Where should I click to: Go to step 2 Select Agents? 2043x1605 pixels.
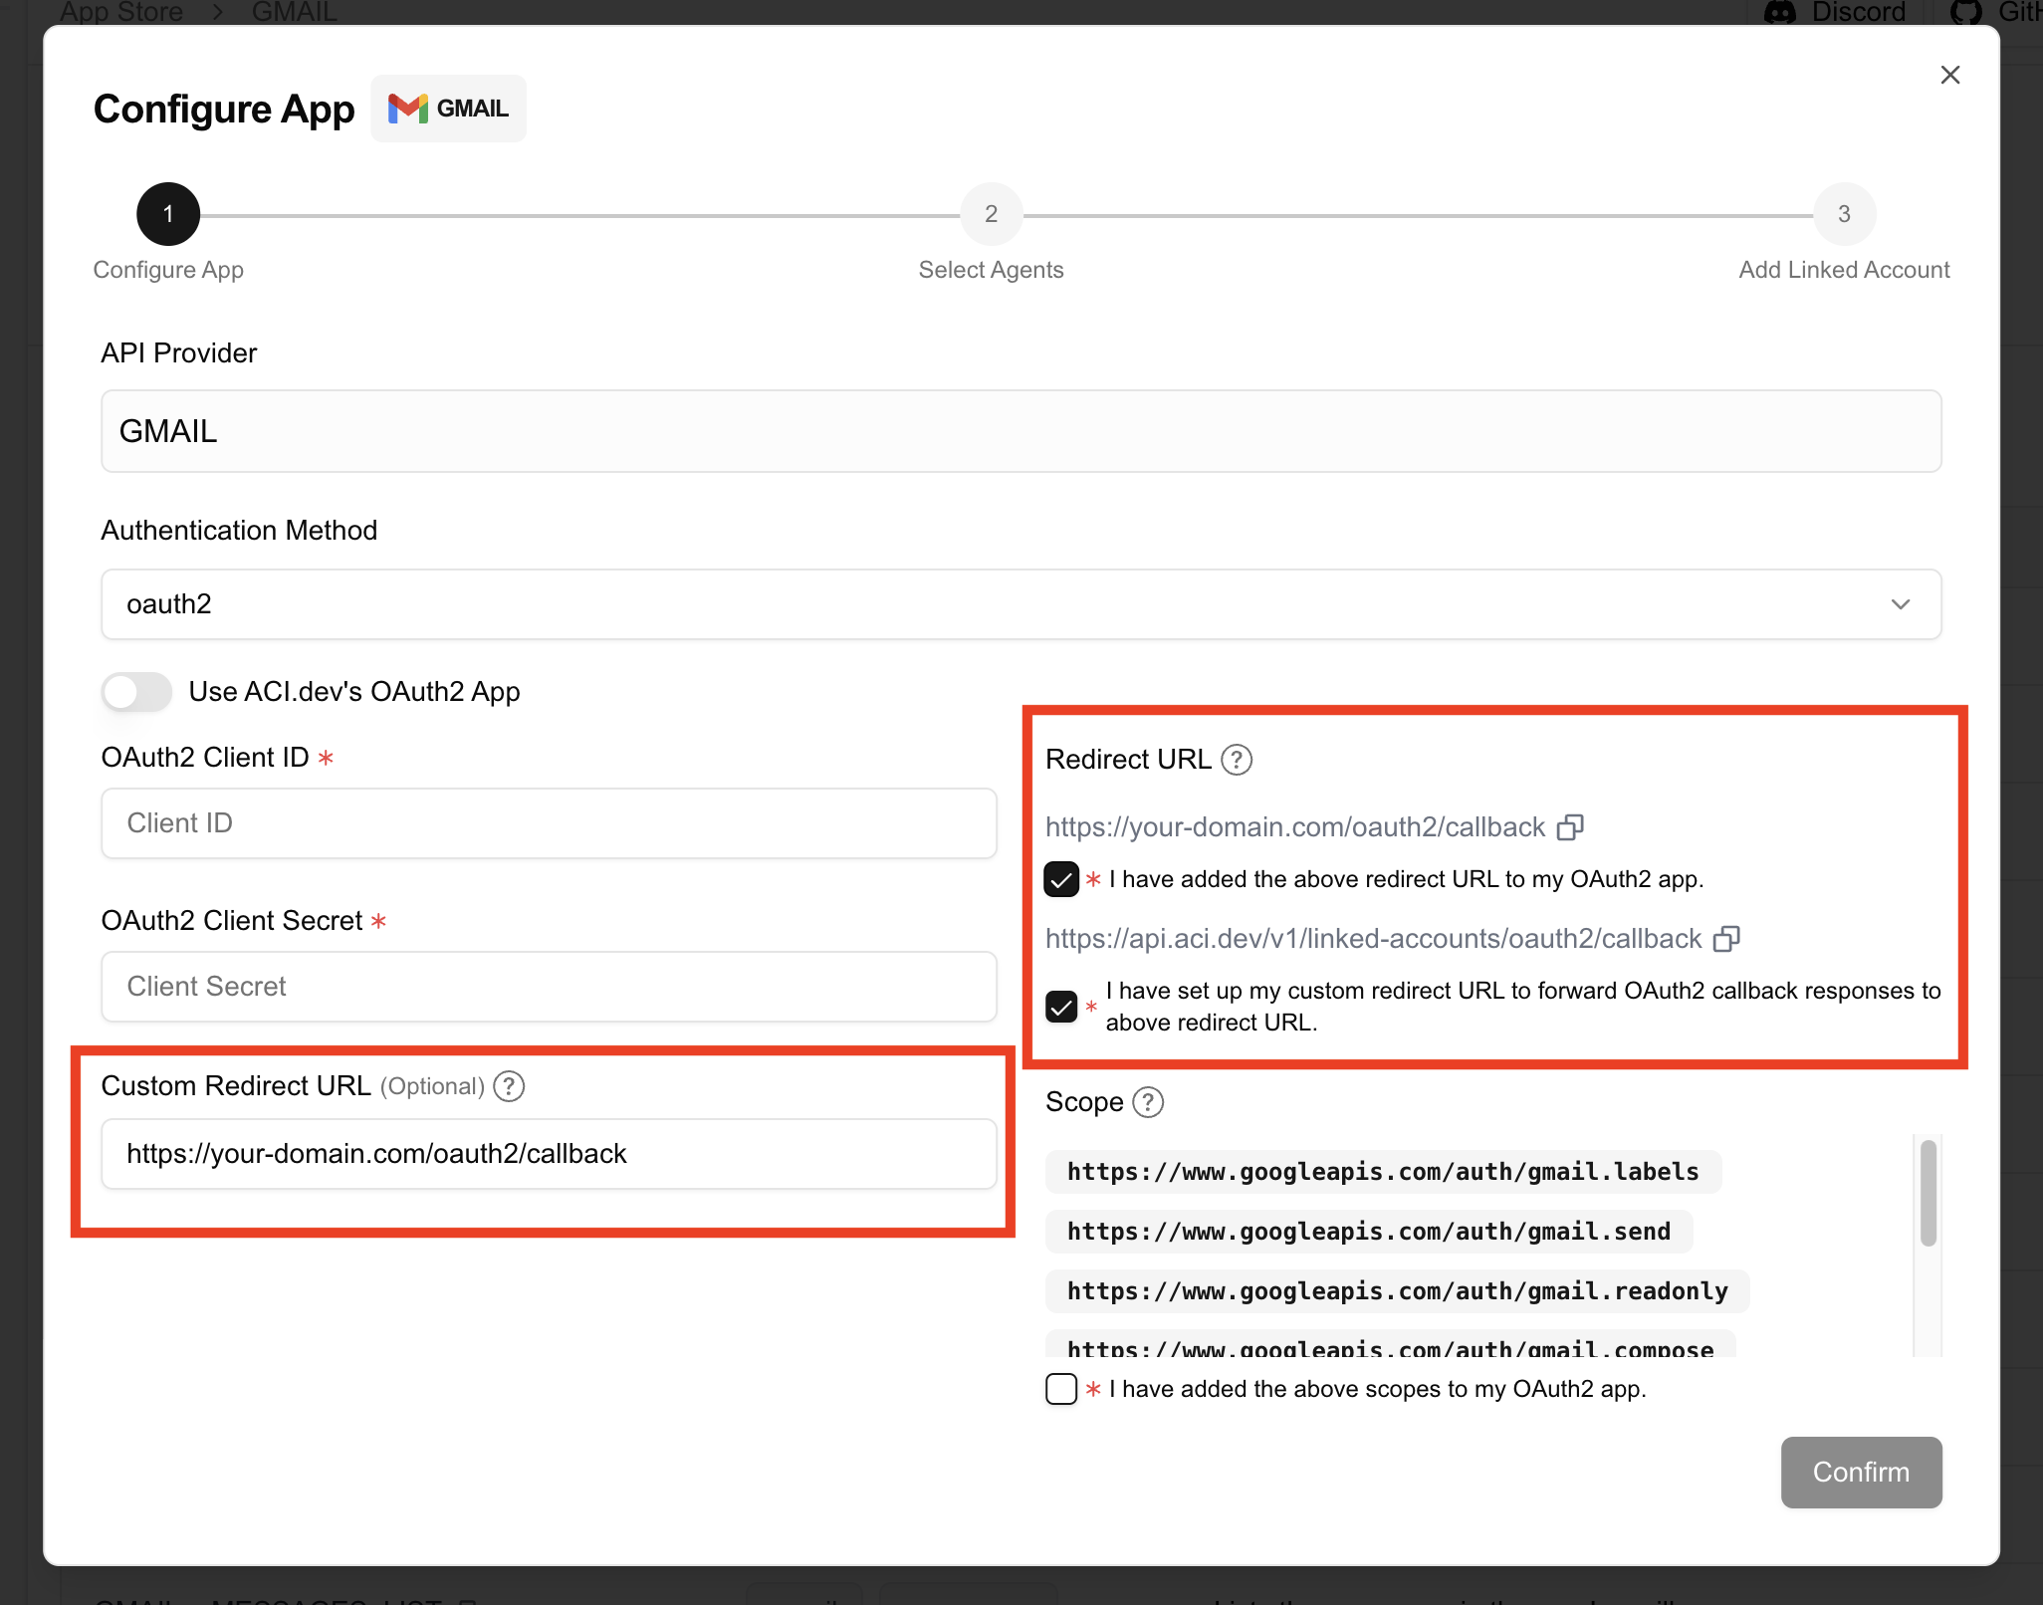tap(991, 214)
